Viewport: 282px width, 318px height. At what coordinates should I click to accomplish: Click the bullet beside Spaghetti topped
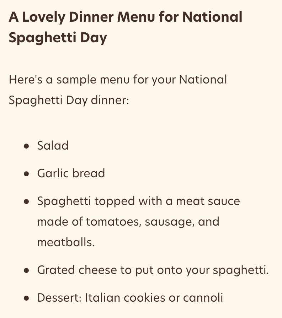coord(26,201)
